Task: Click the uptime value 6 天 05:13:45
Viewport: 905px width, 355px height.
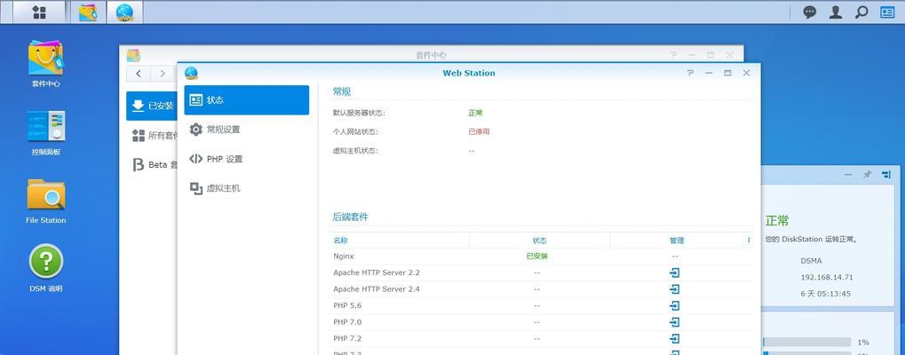Action: click(x=825, y=294)
